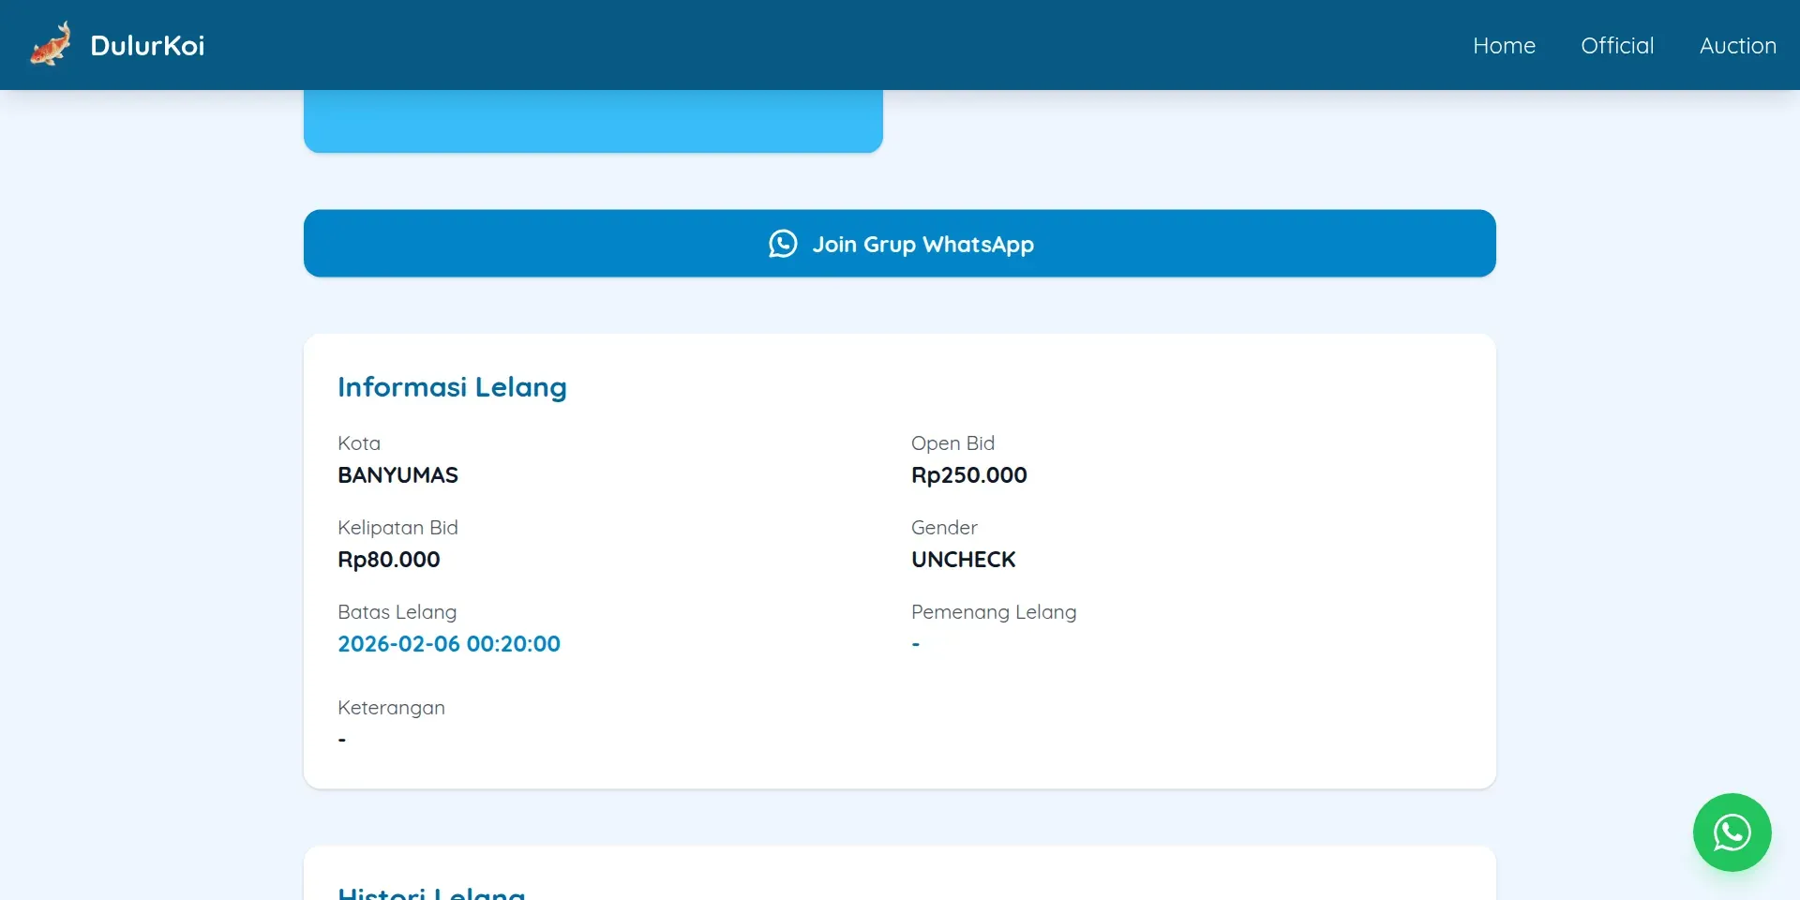Open the floating green WhatsApp chat button

[x=1732, y=832]
